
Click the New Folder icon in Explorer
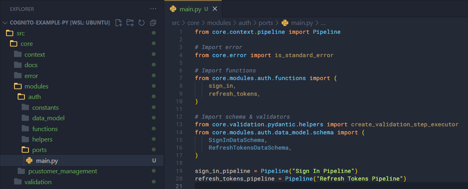(x=130, y=23)
